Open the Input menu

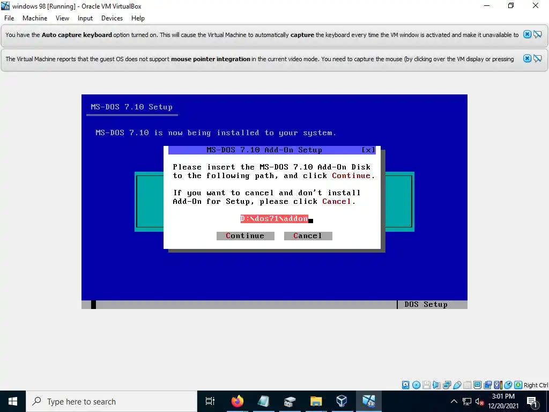click(x=85, y=18)
